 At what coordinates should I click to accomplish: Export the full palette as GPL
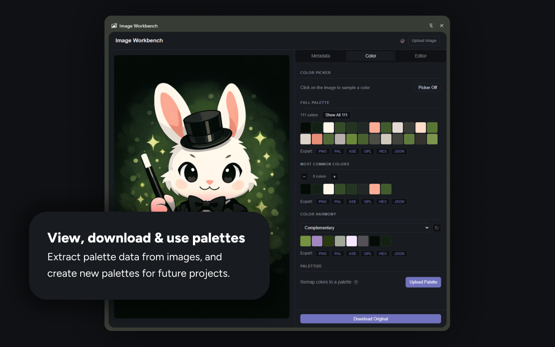[x=367, y=151]
